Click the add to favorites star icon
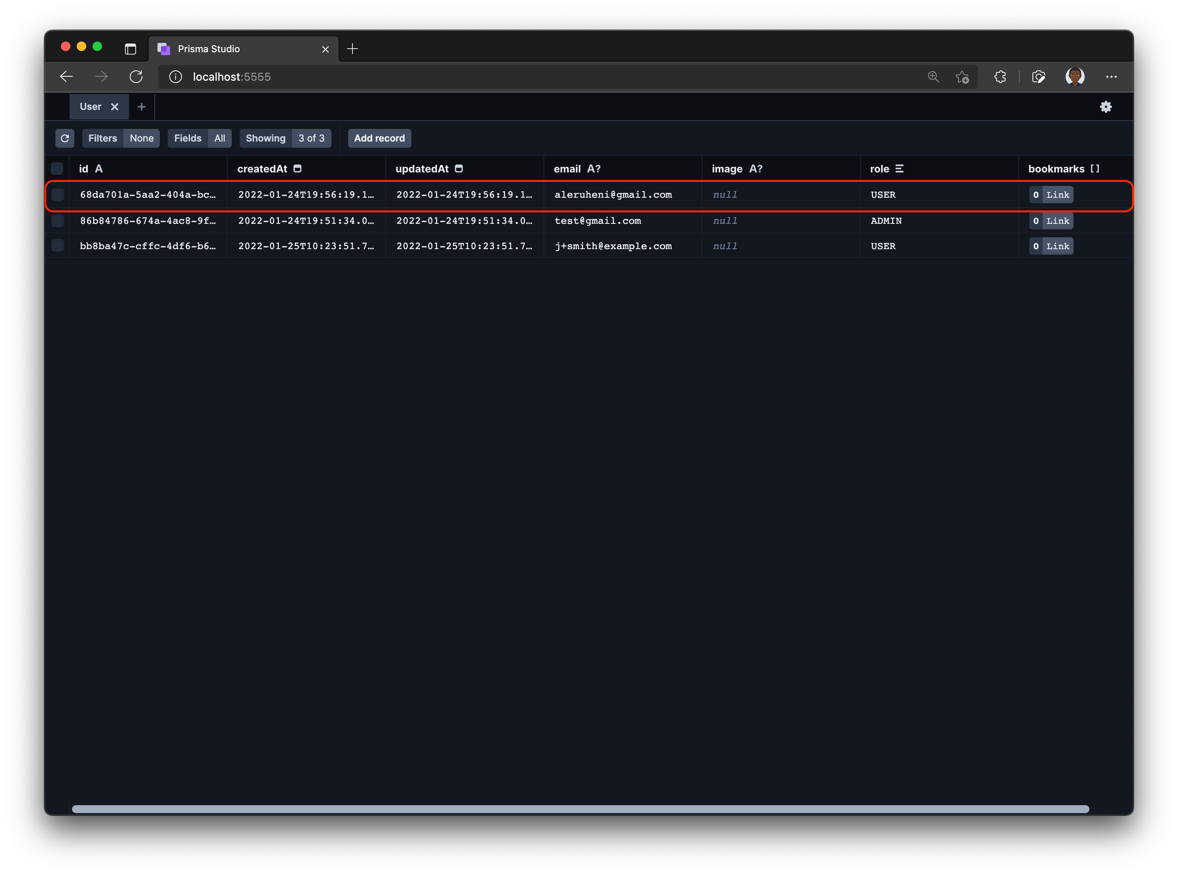The image size is (1178, 874). tap(962, 77)
